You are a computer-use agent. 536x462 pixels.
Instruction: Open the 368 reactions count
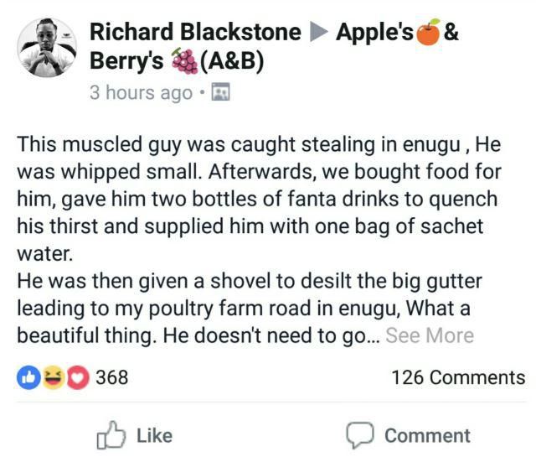111,377
